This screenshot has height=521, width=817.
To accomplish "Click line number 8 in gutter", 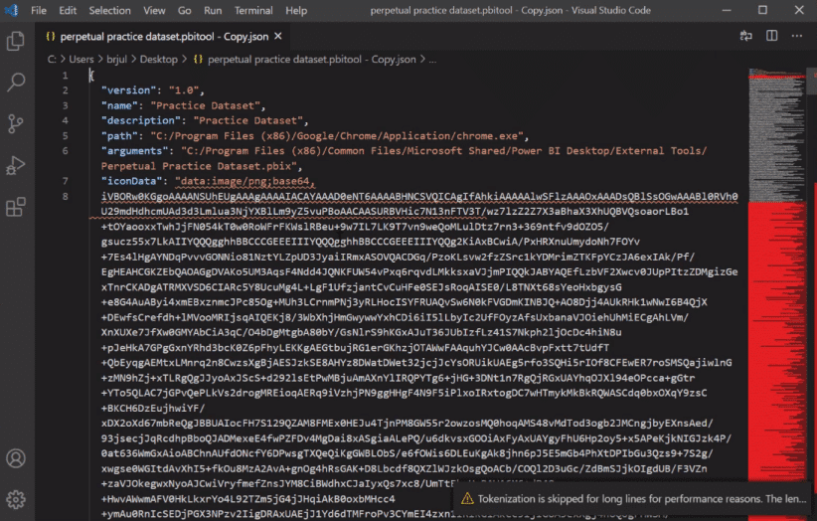I will (66, 197).
